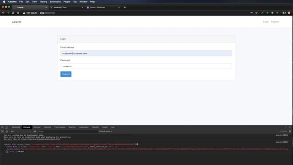Open the History menu
This screenshot has width=293, height=165.
(x=43, y=2)
